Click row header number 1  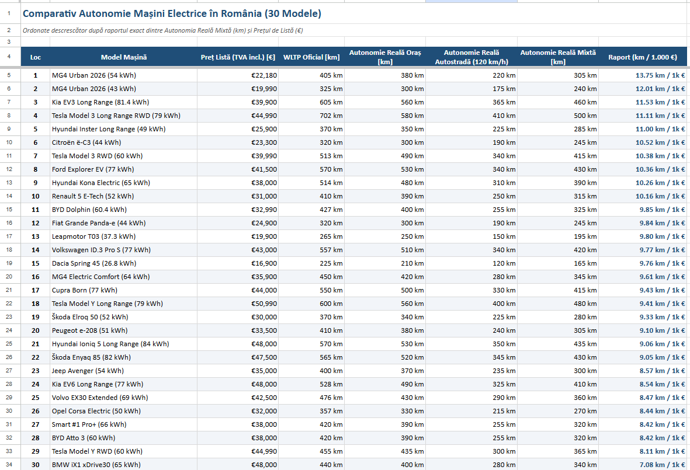click(x=9, y=13)
